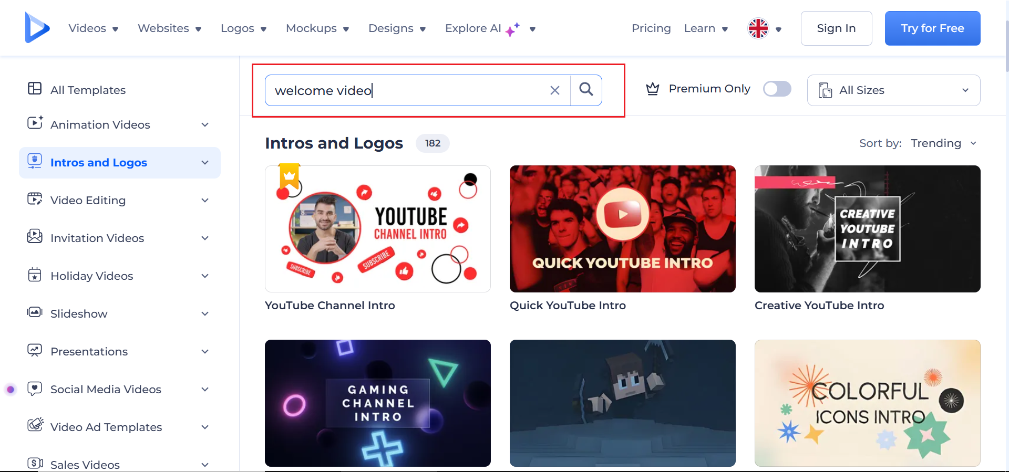Click the Intros and Logos sidebar icon
The width and height of the screenshot is (1009, 472).
click(x=35, y=161)
